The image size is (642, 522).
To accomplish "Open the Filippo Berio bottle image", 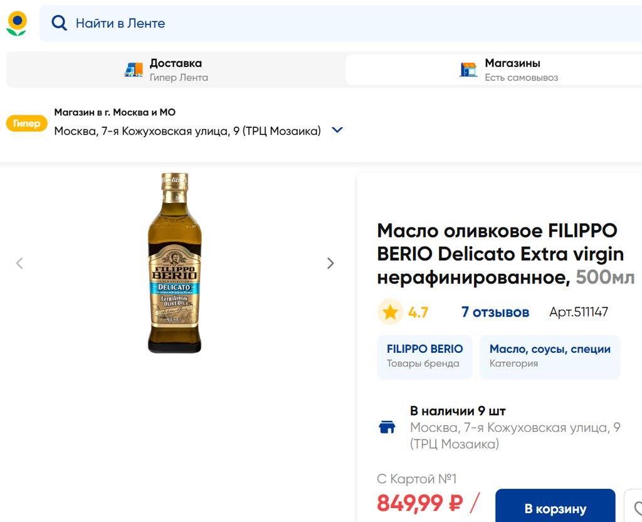I will [x=175, y=263].
